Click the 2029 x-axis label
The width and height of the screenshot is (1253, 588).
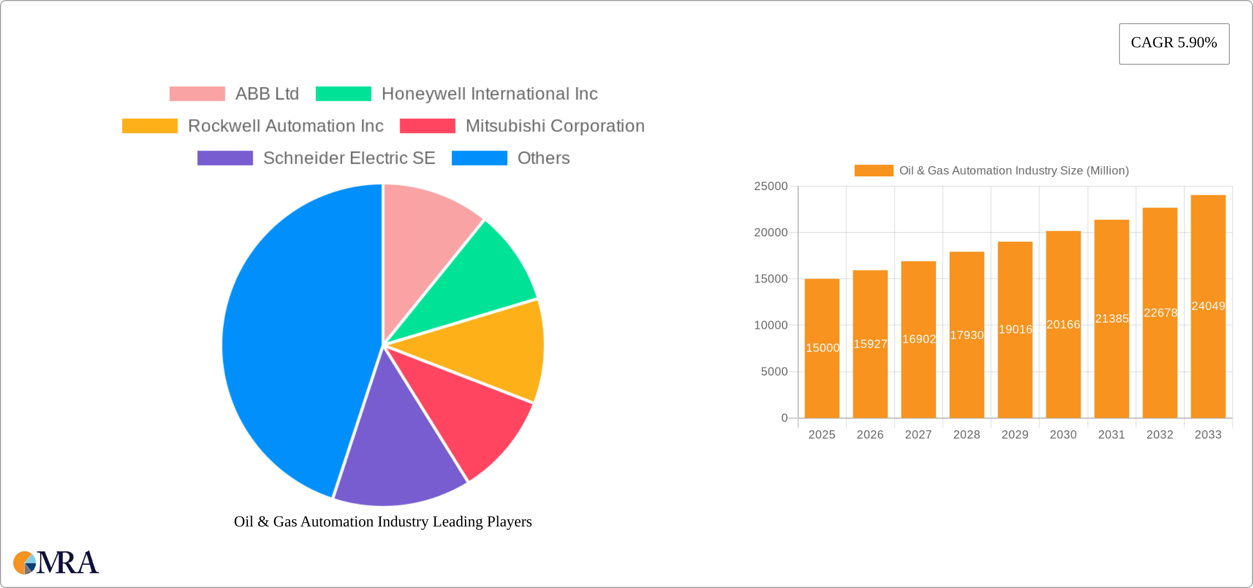pos(1016,435)
